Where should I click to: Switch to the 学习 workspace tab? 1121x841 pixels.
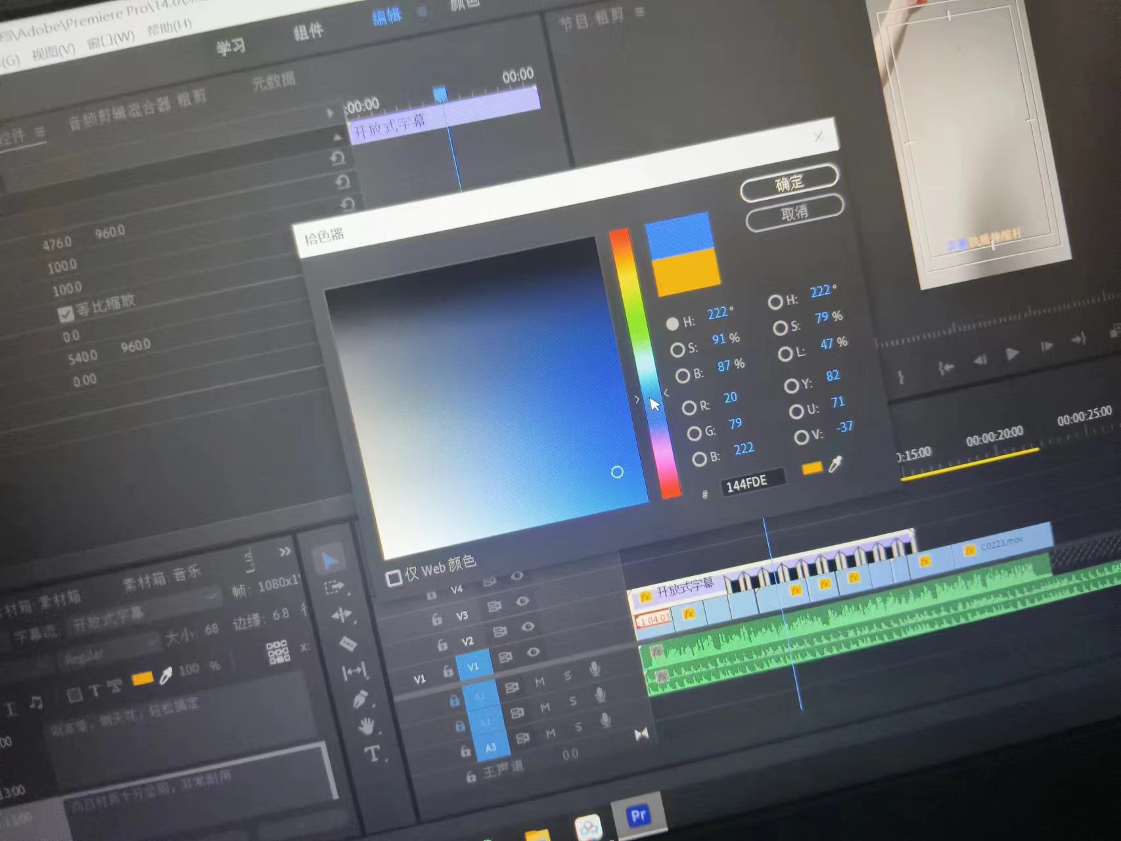pyautogui.click(x=231, y=47)
